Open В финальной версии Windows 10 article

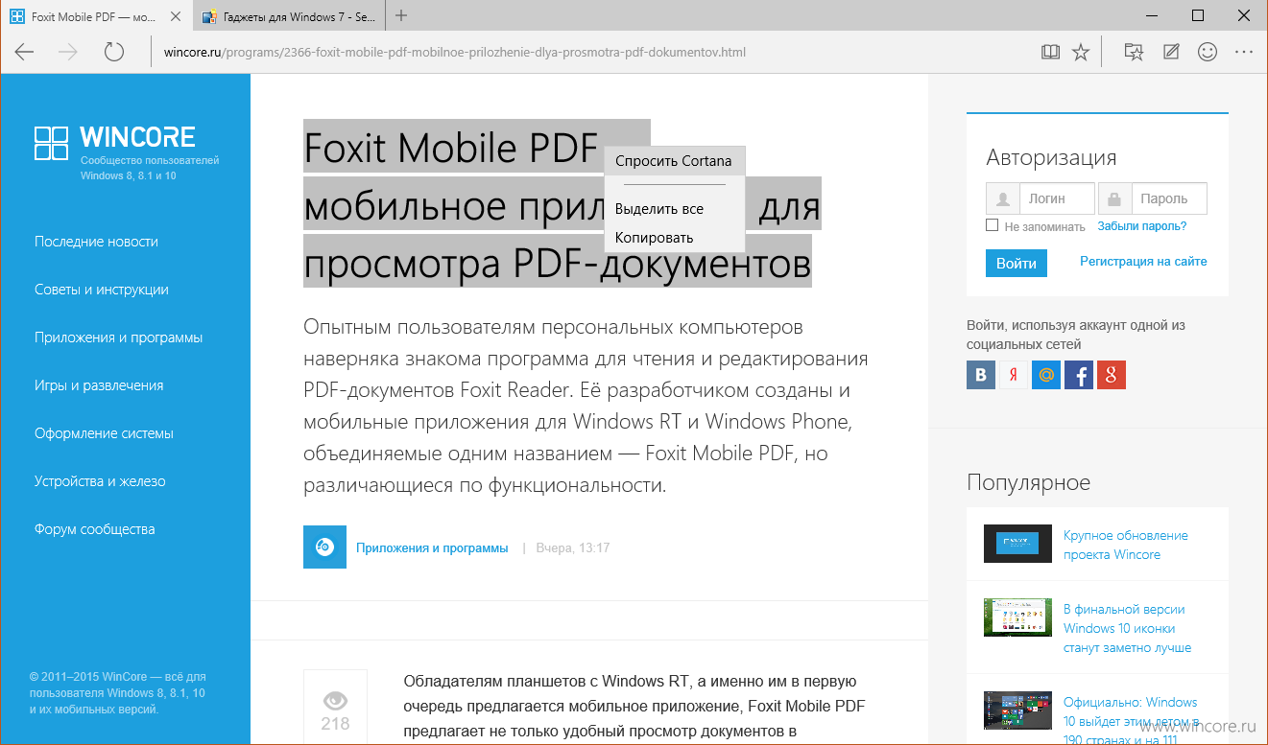click(x=1127, y=628)
